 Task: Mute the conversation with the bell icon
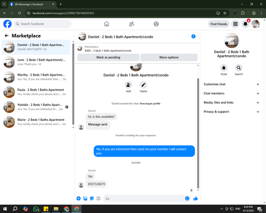coord(224,68)
